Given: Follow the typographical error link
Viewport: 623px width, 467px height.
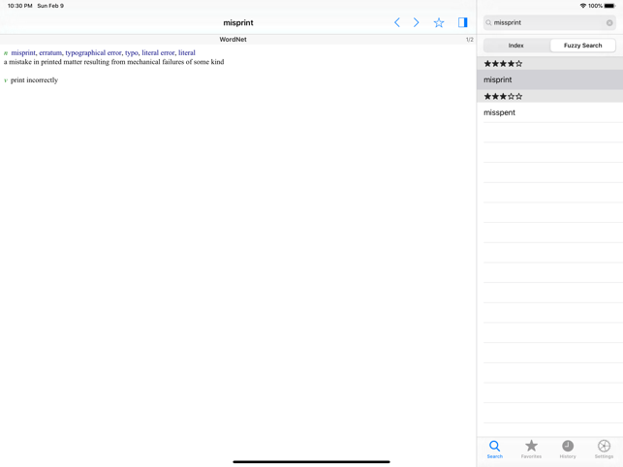Looking at the screenshot, I should click(93, 53).
